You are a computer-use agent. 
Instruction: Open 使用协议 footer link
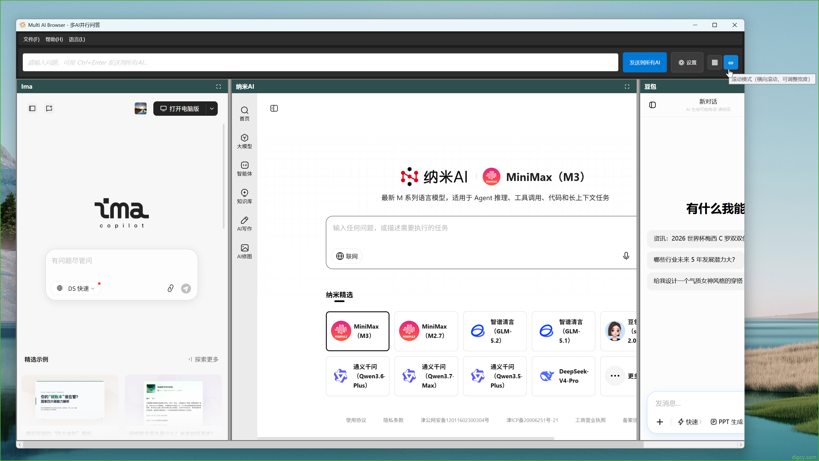356,420
